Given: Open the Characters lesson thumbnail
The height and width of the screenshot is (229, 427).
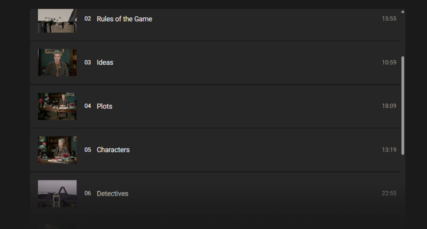Looking at the screenshot, I should (x=57, y=150).
